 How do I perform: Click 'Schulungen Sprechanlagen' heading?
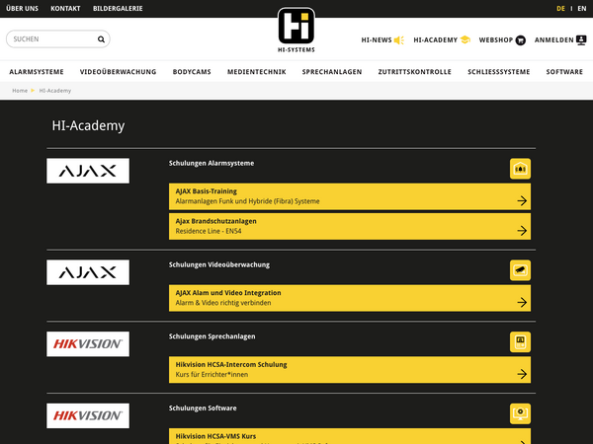212,336
